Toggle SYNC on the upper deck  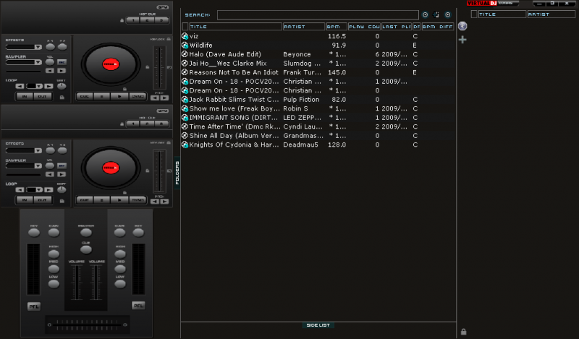[138, 97]
